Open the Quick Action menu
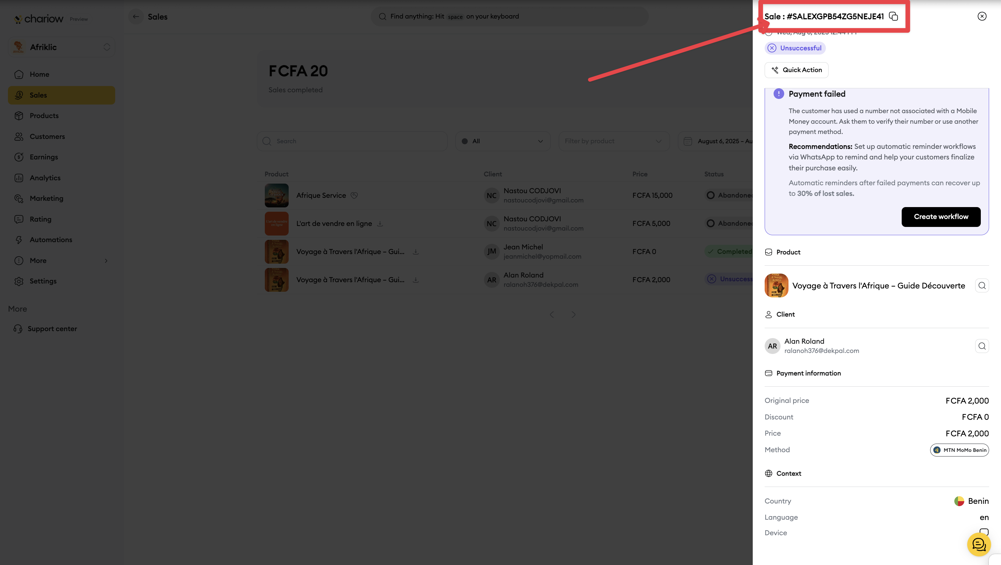 pos(796,70)
